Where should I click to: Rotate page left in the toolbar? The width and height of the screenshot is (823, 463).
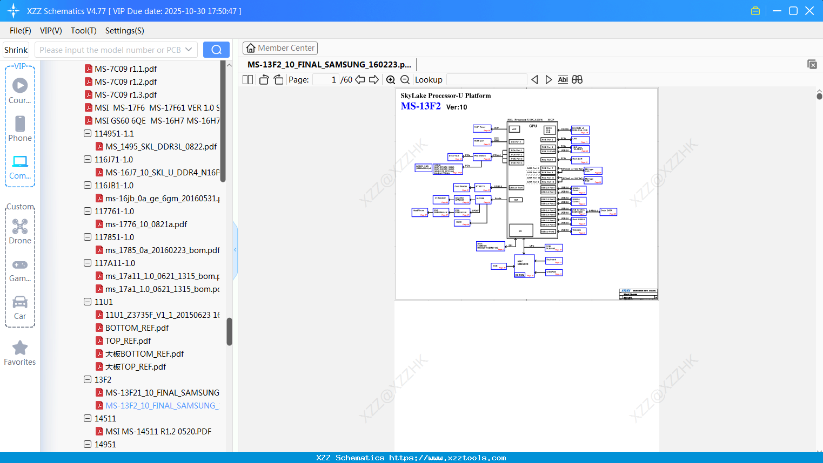coord(264,80)
